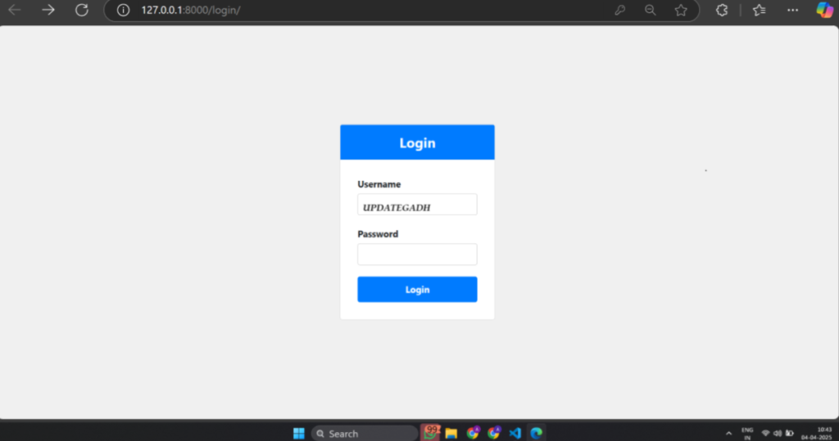Reload the login page

[x=82, y=10]
